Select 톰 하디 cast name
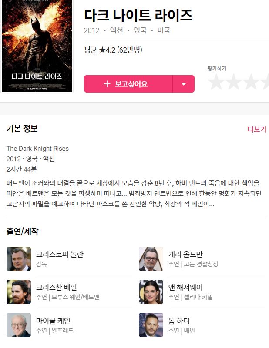Screen dimensions: 269x348 [x=179, y=321]
